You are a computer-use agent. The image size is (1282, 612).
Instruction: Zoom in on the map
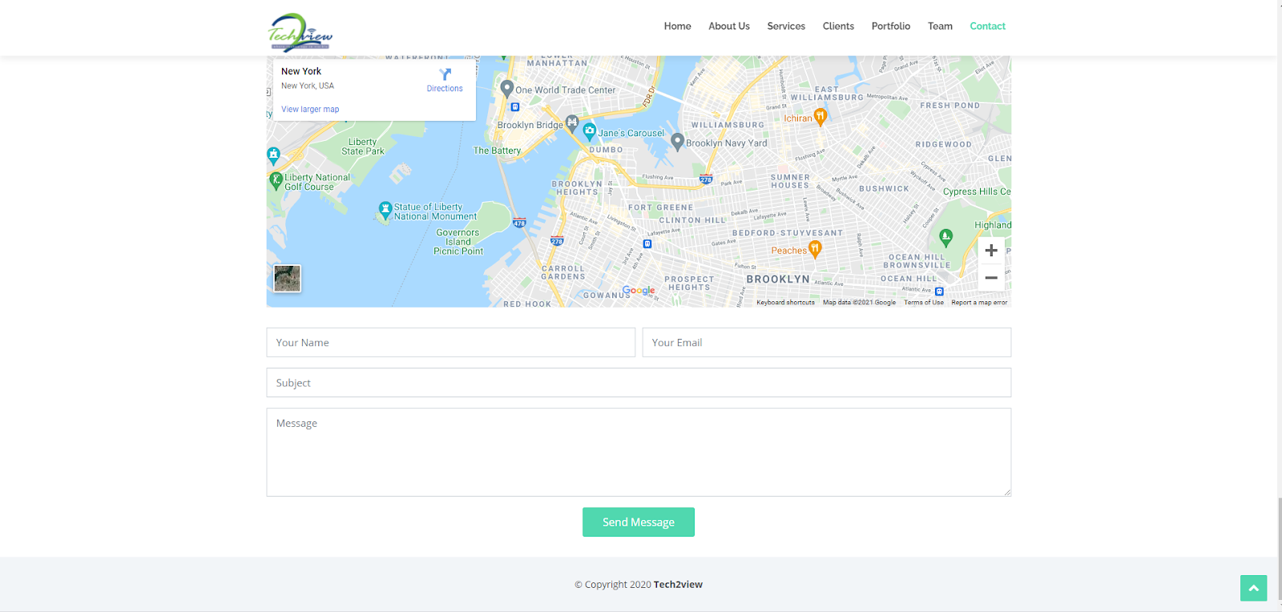coord(991,251)
